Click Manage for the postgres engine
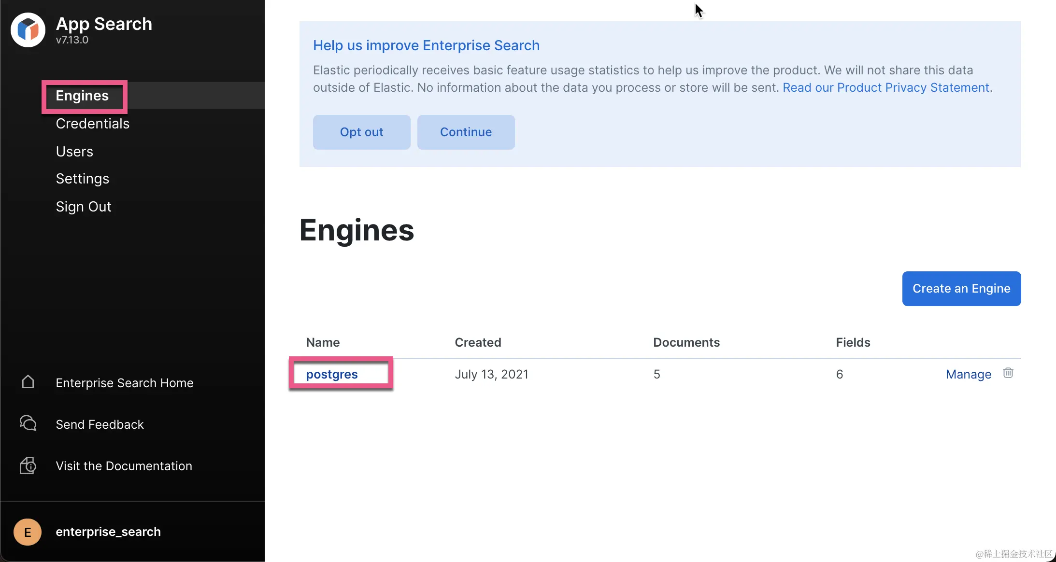 (968, 374)
